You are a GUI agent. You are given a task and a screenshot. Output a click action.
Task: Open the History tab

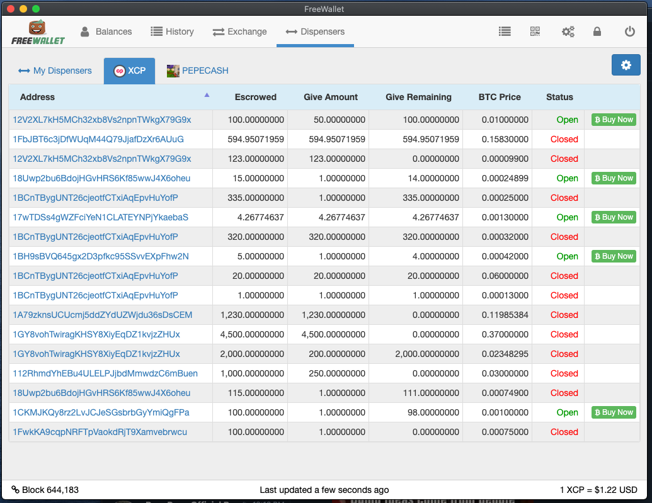(172, 31)
